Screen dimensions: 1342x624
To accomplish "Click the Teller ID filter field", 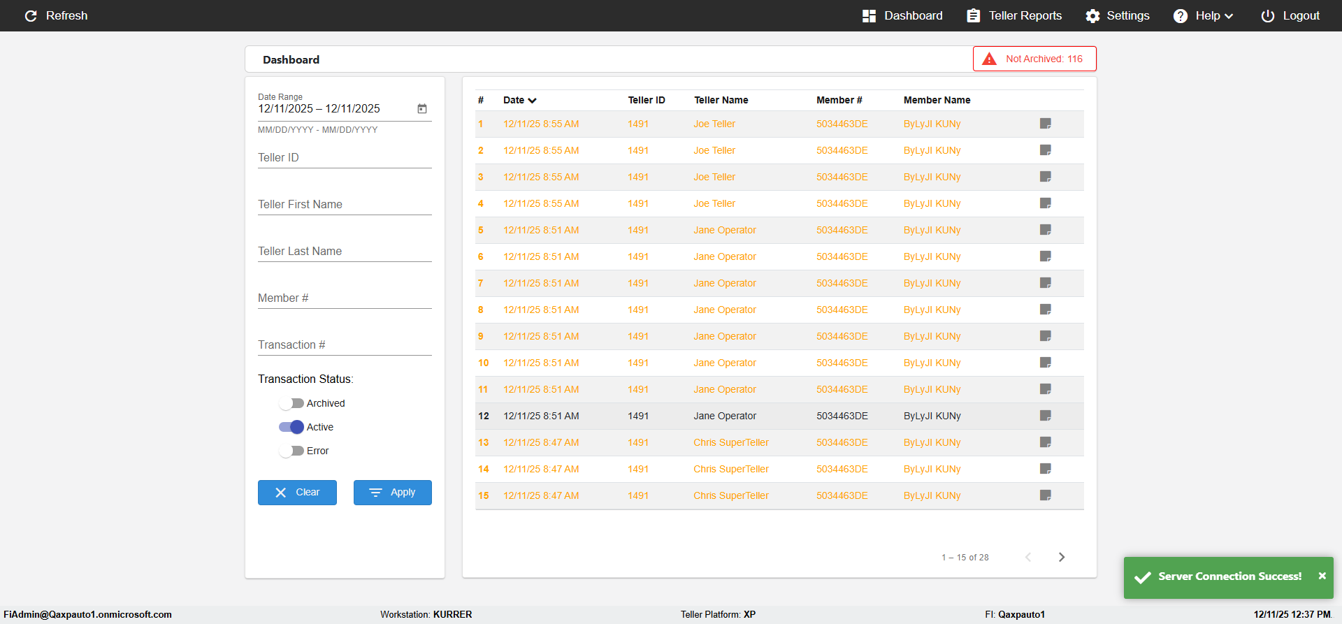I will click(345, 158).
